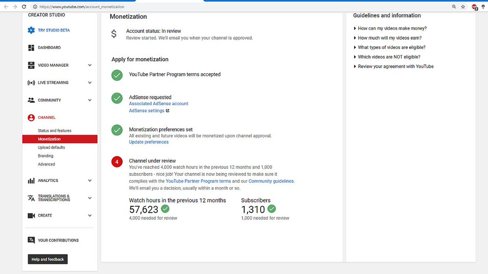Expand the Live Streaming section chevron
This screenshot has width=488, height=274.
click(x=90, y=83)
